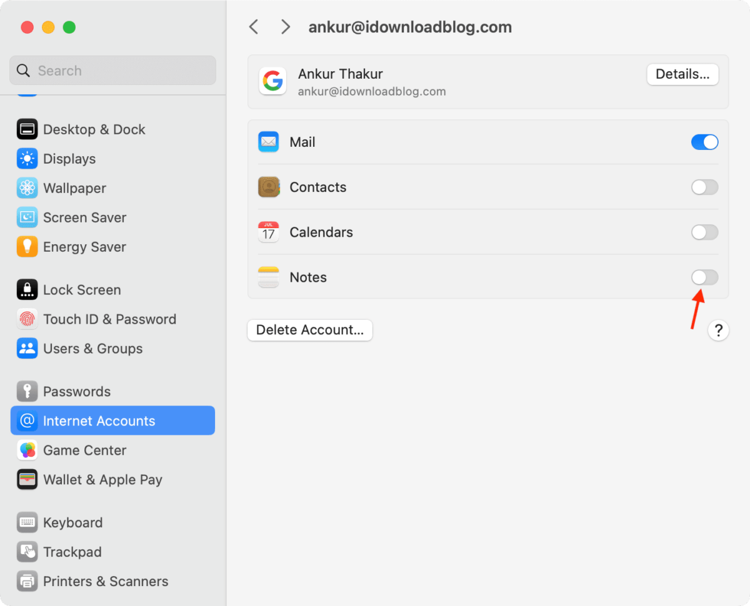Enable the Calendars toggle

pos(704,232)
